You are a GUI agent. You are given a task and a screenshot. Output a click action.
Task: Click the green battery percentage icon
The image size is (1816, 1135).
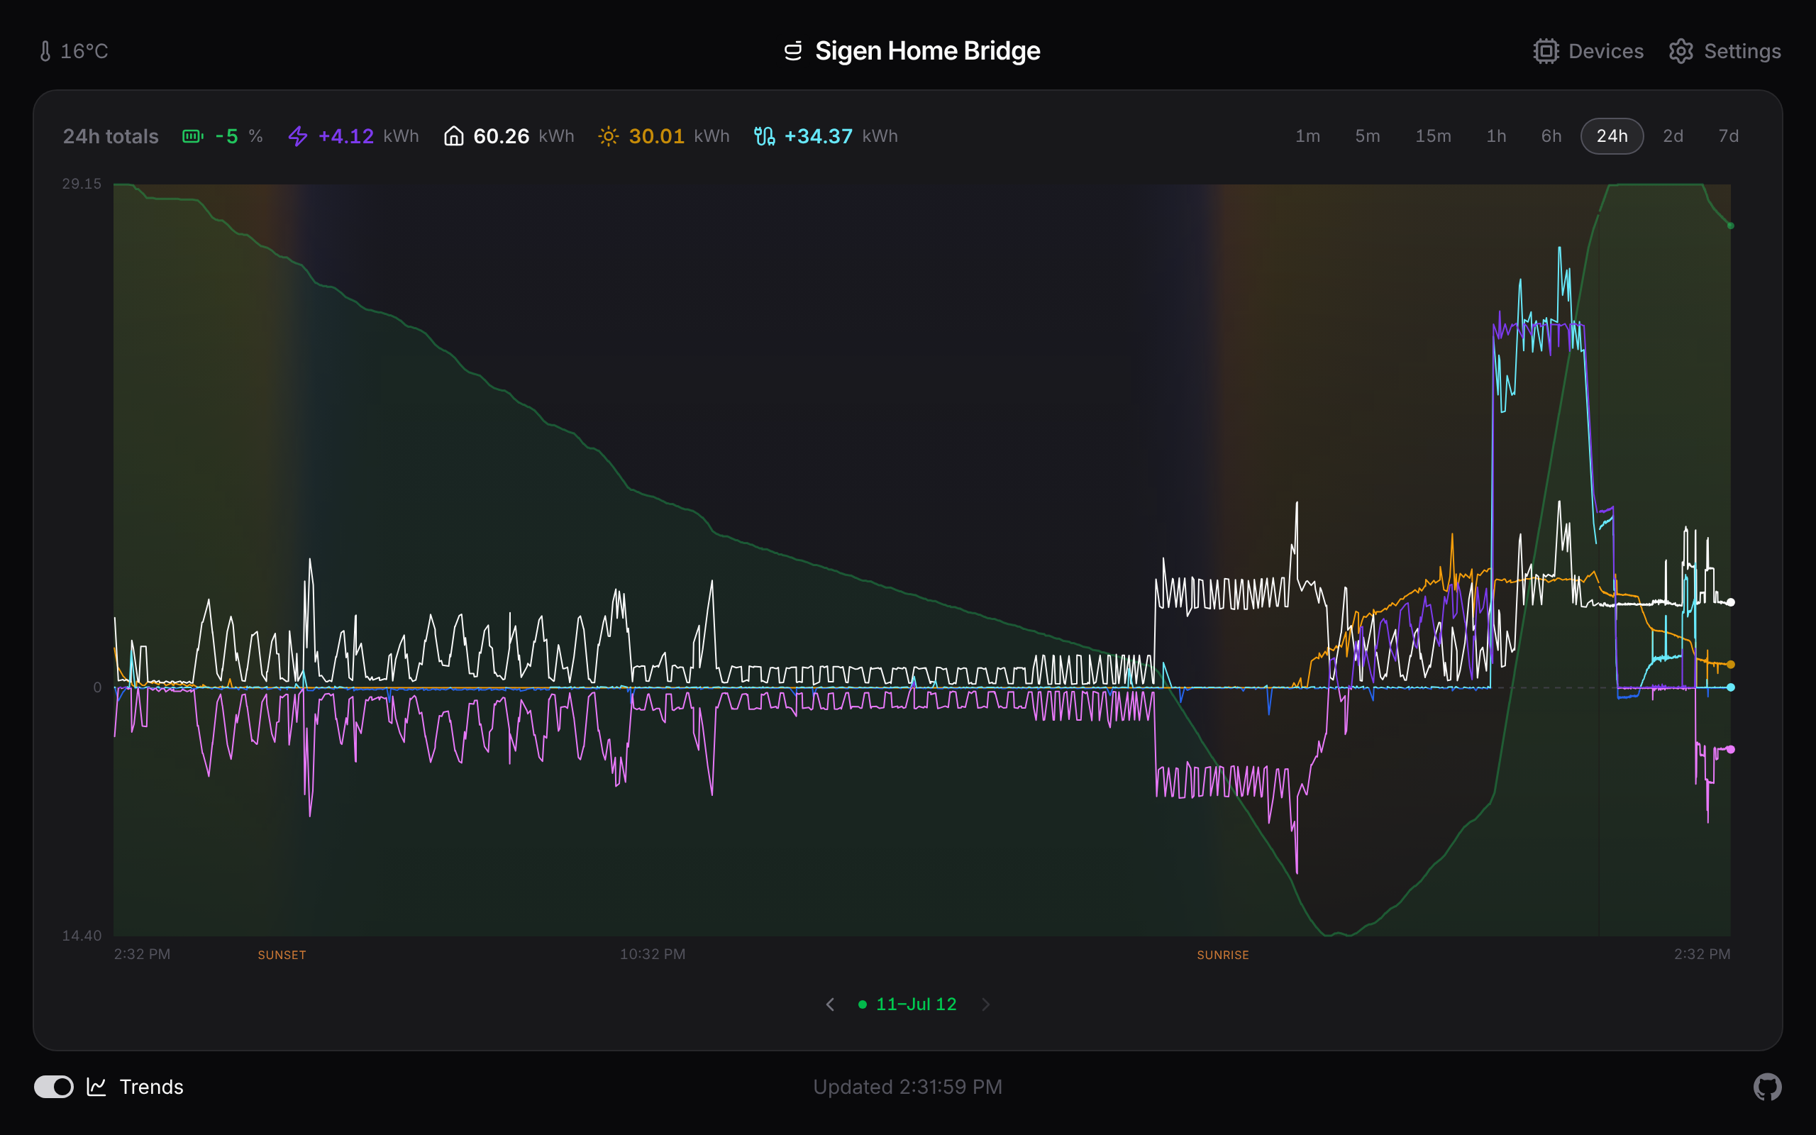point(193,136)
